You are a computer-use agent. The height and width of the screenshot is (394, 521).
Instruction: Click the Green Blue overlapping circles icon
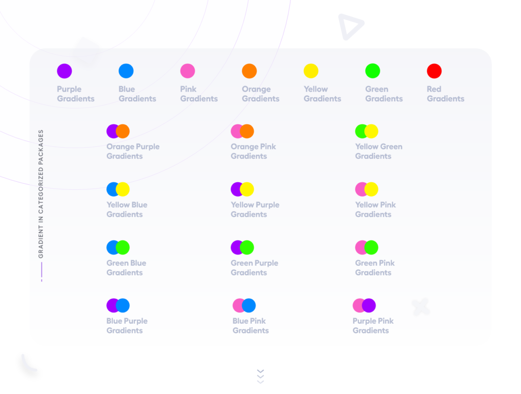118,247
